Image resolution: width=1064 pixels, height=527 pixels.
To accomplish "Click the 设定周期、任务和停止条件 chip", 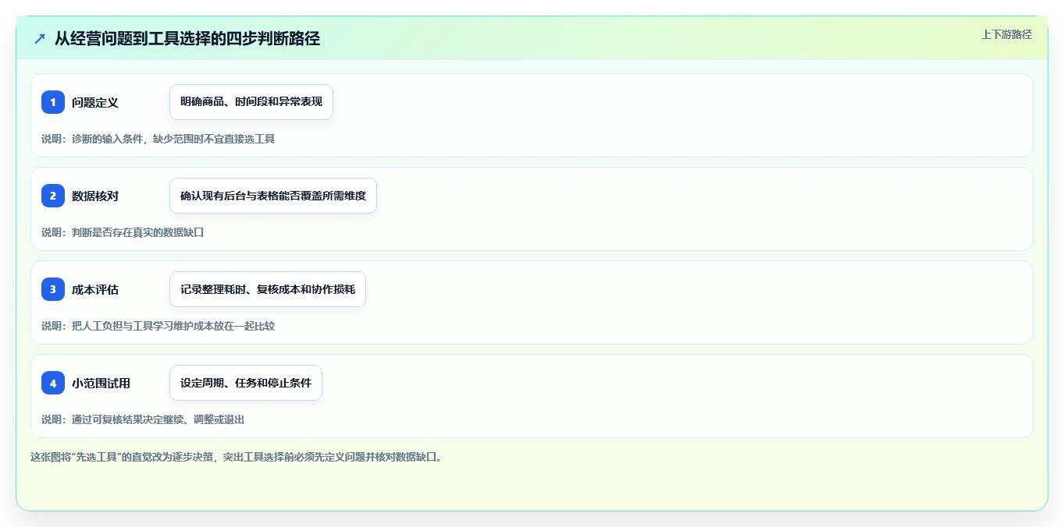I will point(246,383).
